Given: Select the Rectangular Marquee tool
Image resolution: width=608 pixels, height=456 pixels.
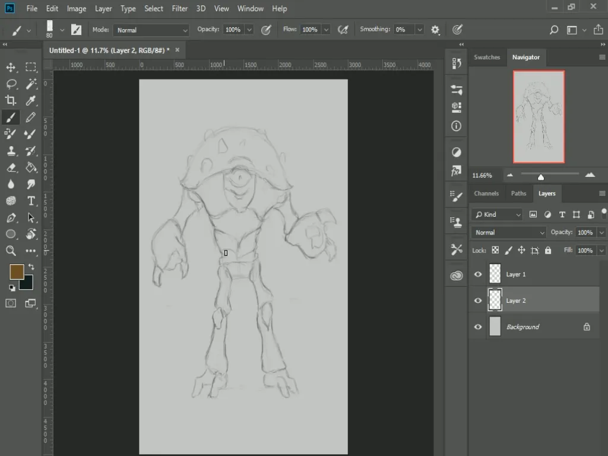Looking at the screenshot, I should pos(31,67).
